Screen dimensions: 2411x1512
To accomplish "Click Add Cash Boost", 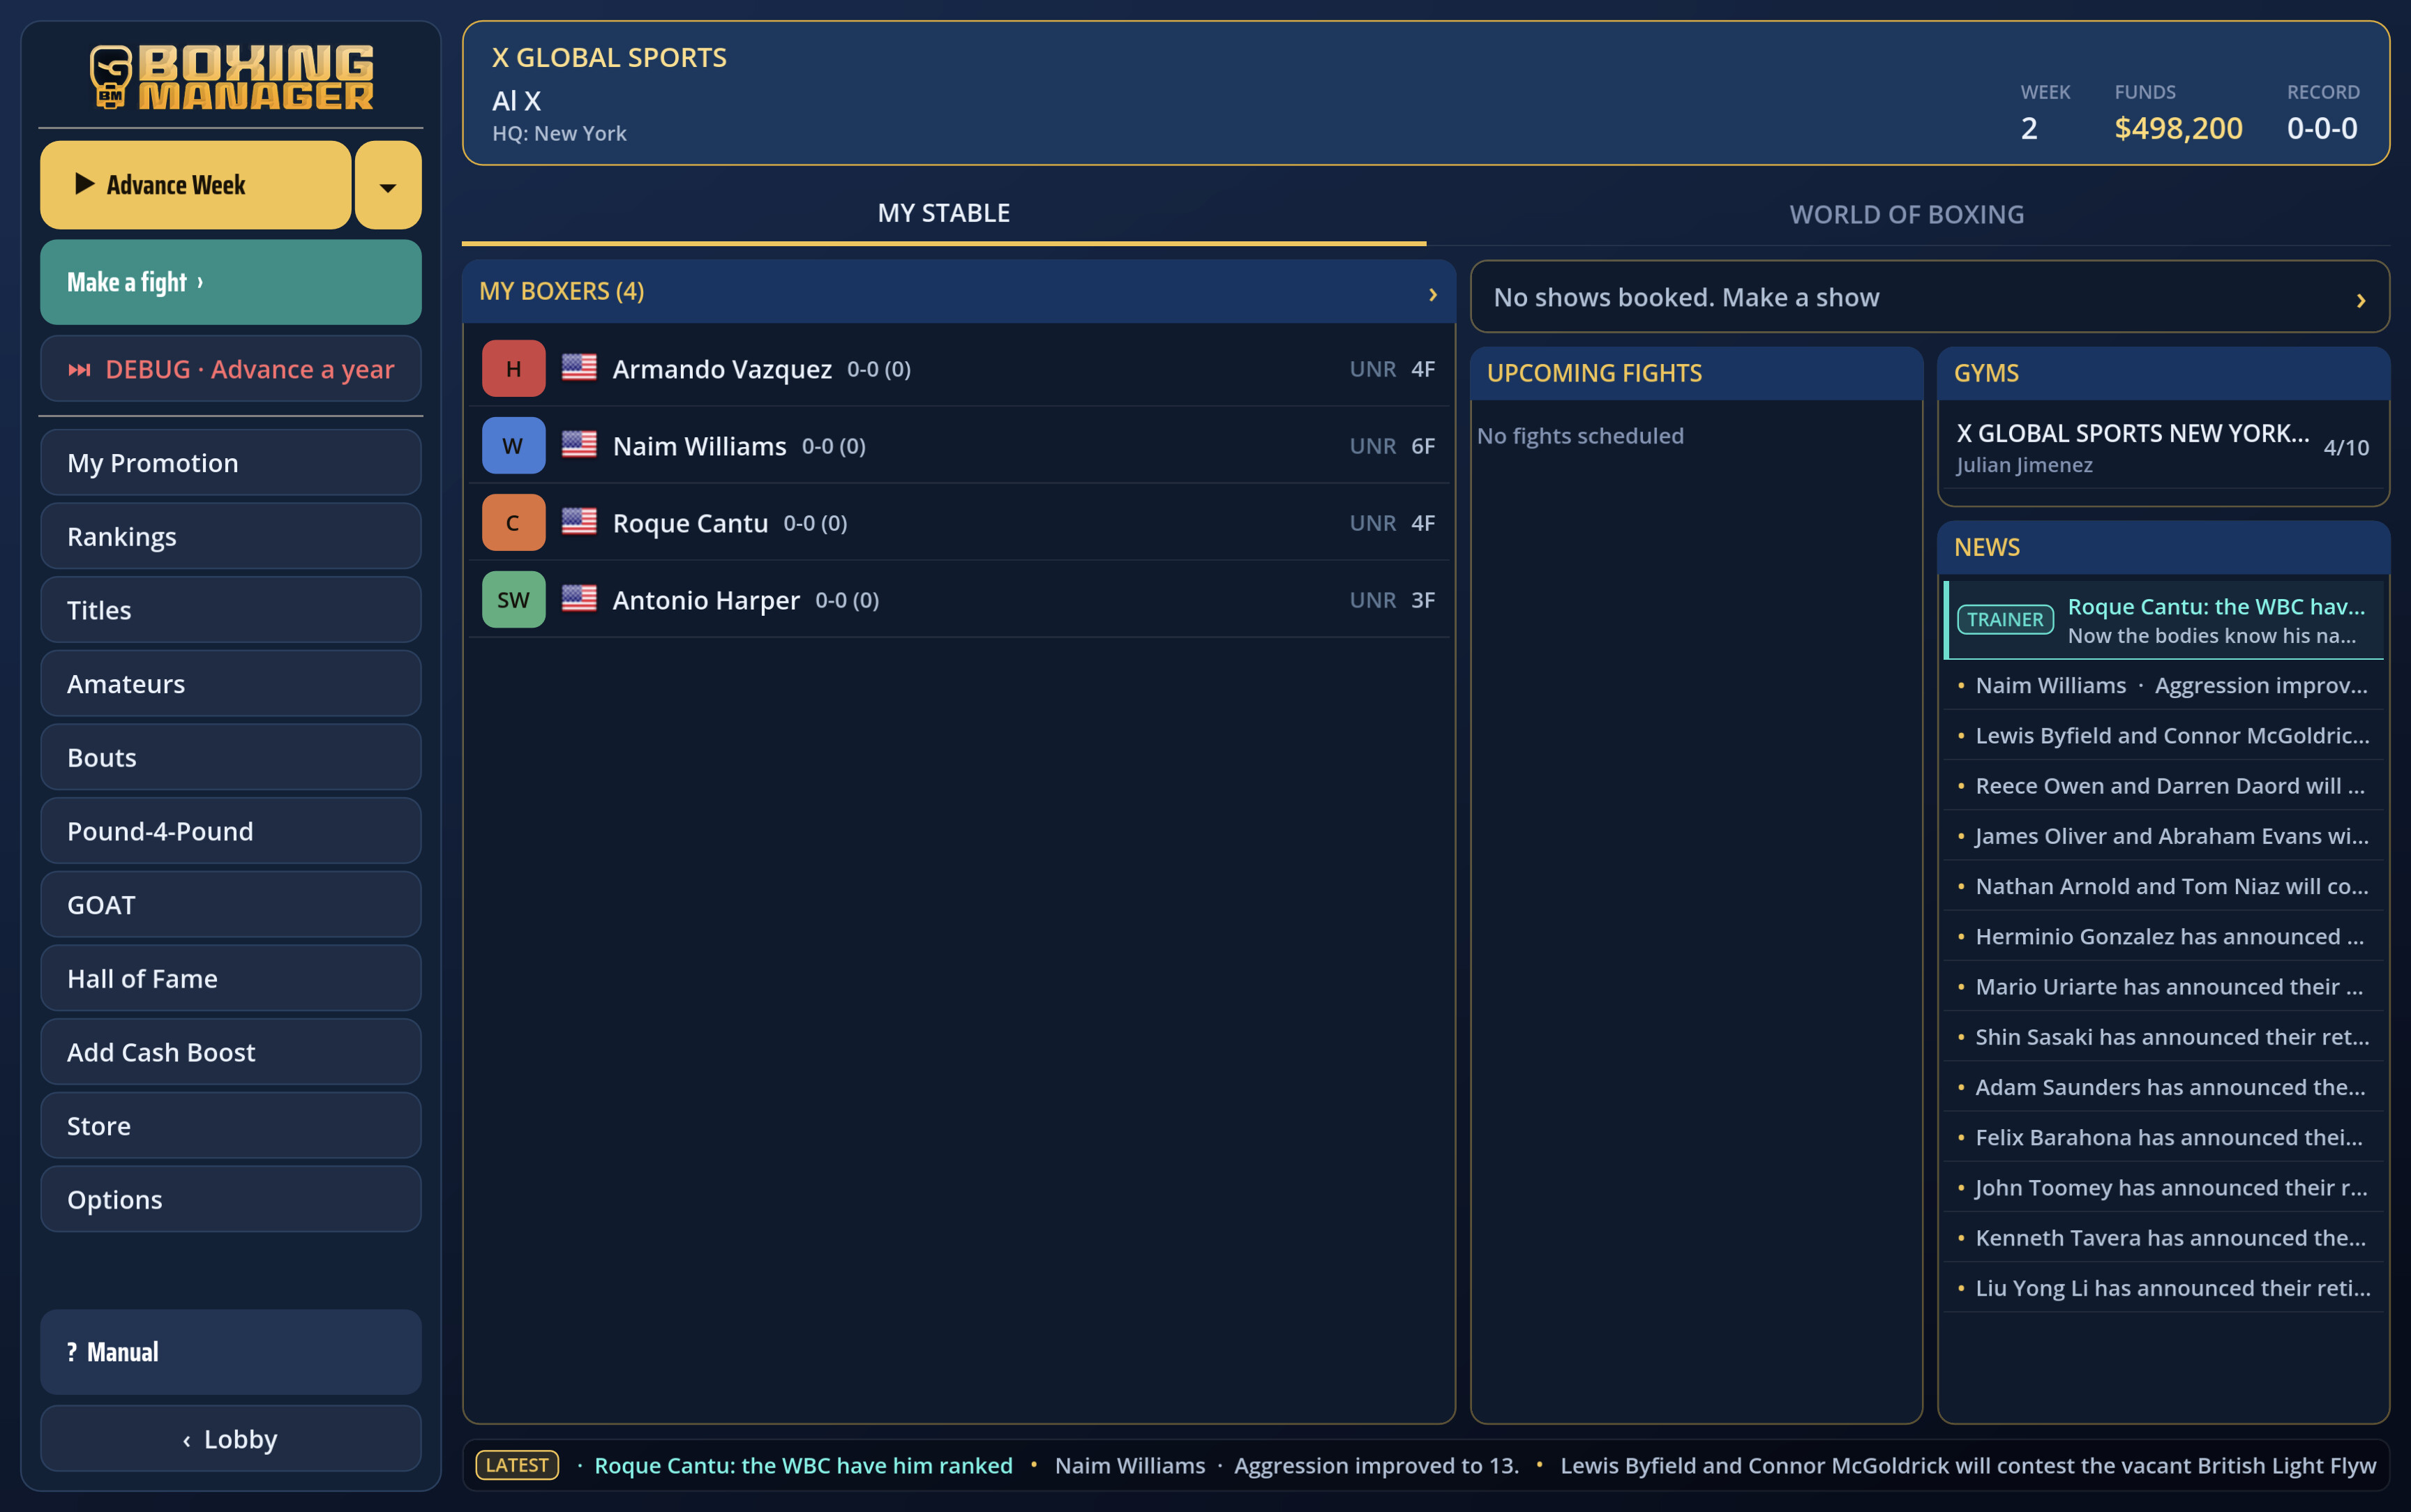I will (x=231, y=1052).
